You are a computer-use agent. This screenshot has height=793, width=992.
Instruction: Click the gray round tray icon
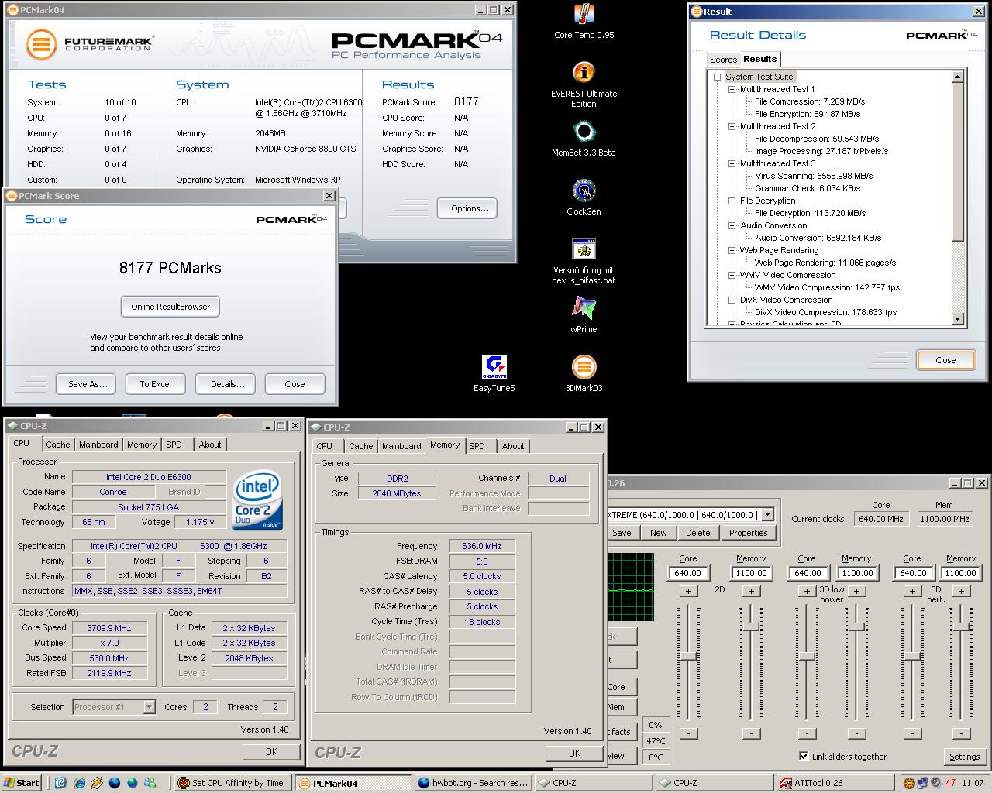pyautogui.click(x=935, y=783)
